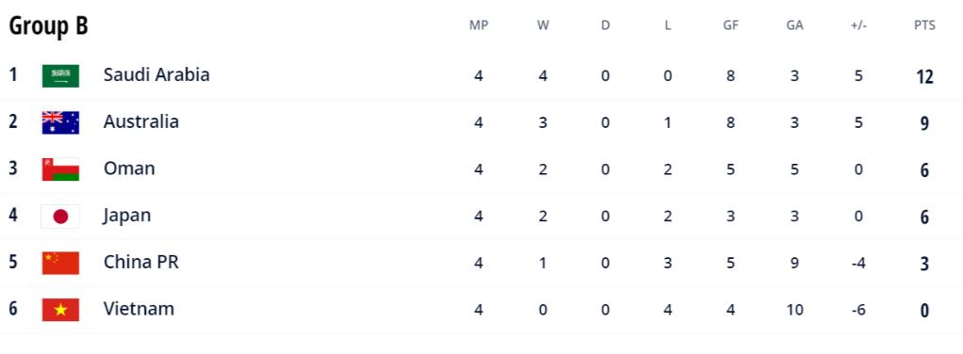Image resolution: width=963 pixels, height=354 pixels.
Task: Click the Oman flag icon
Action: point(60,169)
